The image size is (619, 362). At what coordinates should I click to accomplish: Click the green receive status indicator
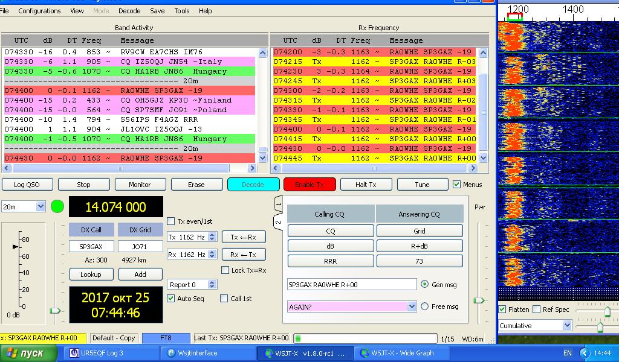click(57, 206)
